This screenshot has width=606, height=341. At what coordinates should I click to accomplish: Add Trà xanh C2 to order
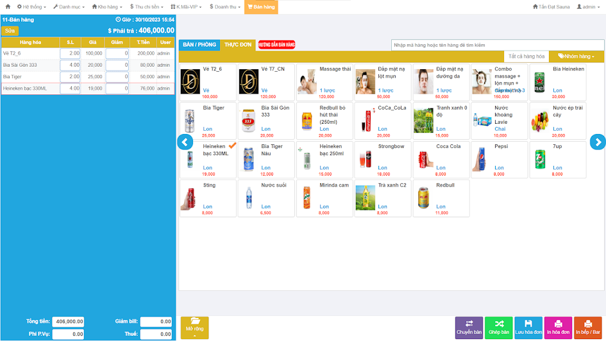point(383,199)
